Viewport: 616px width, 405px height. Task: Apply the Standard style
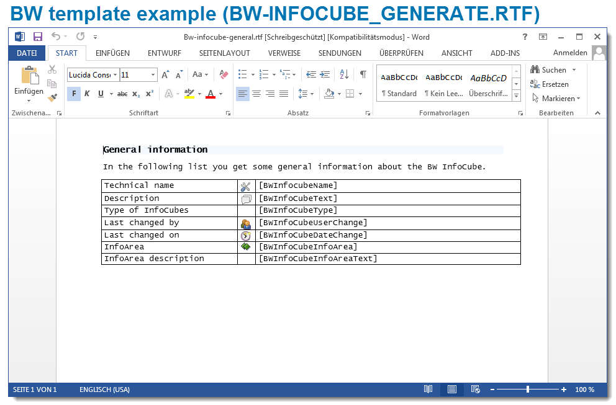399,84
